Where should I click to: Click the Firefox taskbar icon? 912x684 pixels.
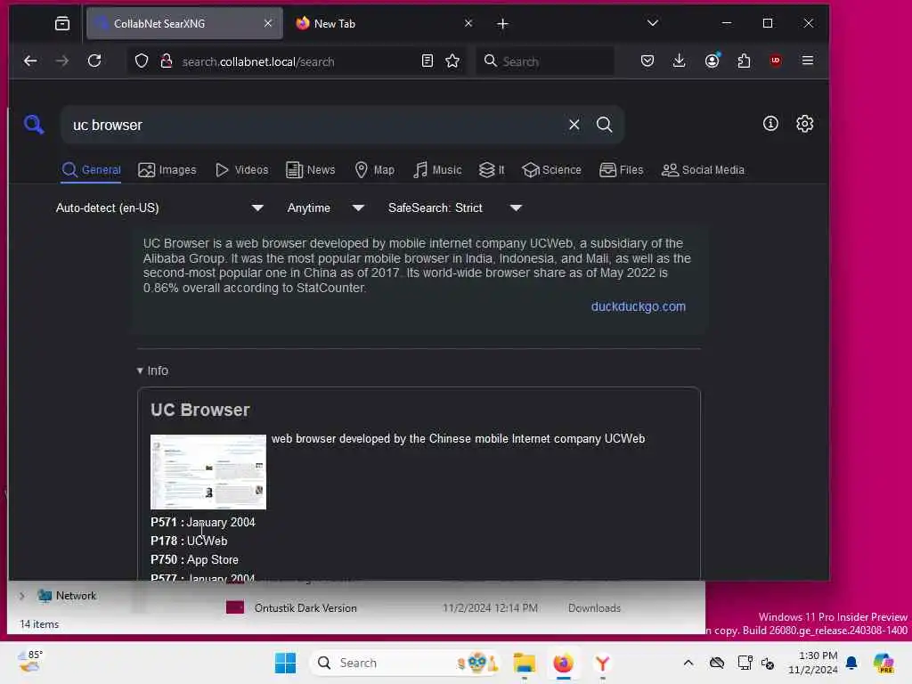pos(563,663)
